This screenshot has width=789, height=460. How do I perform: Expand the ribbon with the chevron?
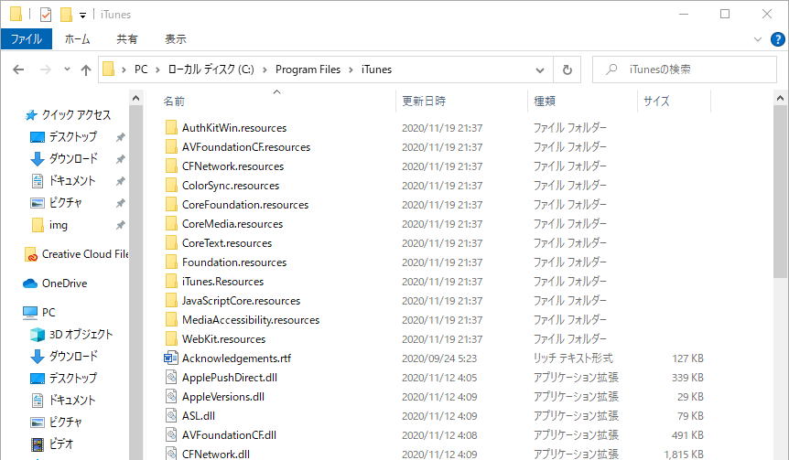[x=757, y=39]
